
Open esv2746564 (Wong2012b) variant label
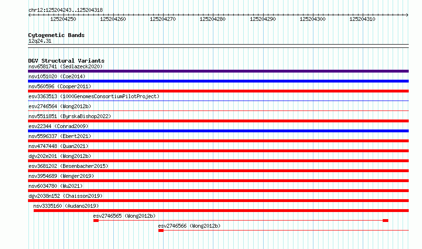tap(60, 106)
